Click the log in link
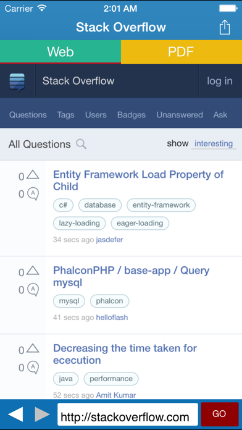This screenshot has width=242, height=430. point(220,81)
